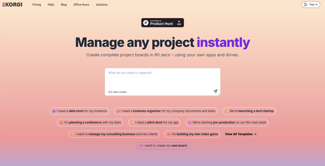Open the FAQs page
The image size is (325, 166).
click(x=51, y=4)
